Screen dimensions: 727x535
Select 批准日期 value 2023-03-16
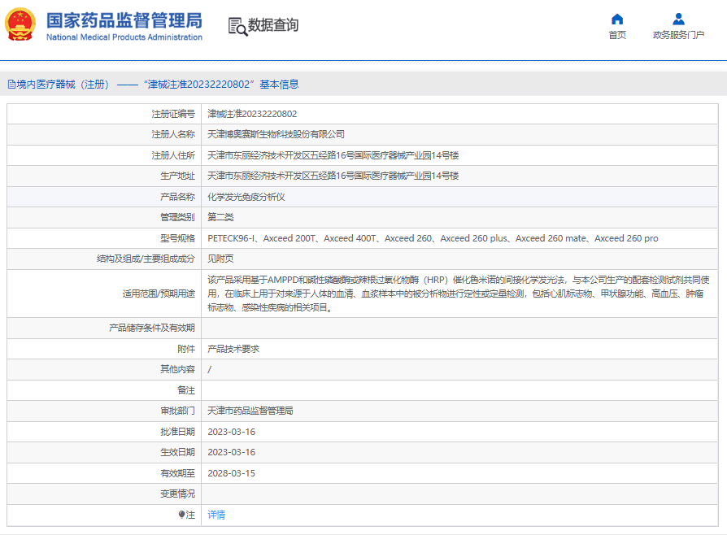click(x=232, y=432)
